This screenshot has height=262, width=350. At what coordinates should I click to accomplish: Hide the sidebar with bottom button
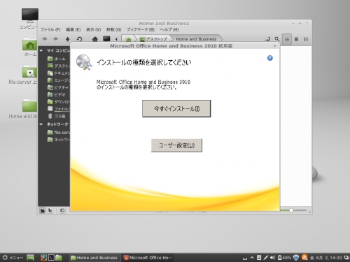[x=62, y=210]
